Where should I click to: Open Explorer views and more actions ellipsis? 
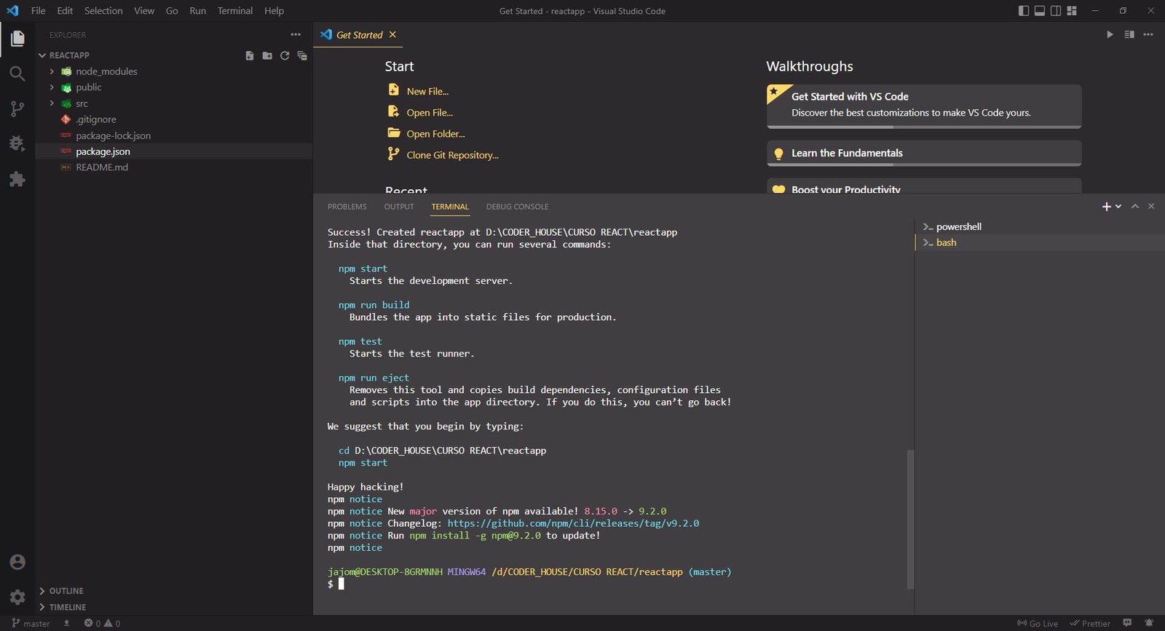[296, 34]
